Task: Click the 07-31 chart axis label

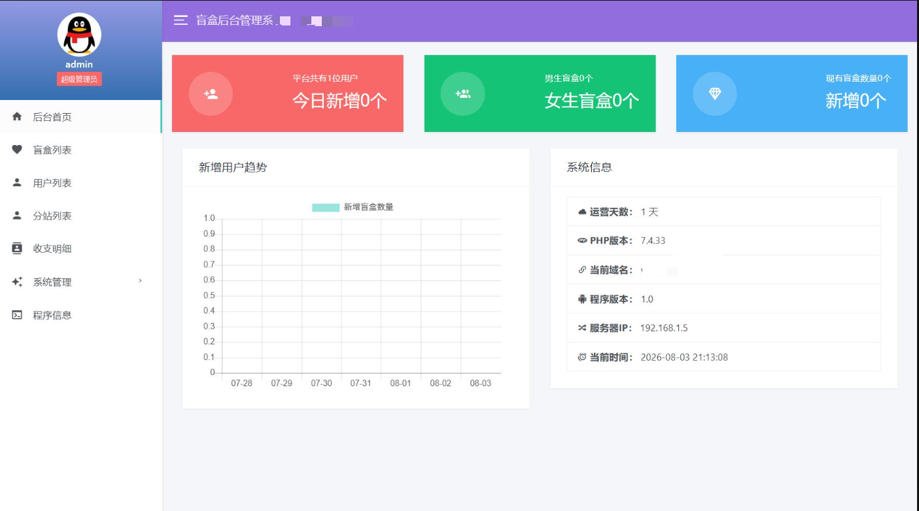Action: click(361, 383)
